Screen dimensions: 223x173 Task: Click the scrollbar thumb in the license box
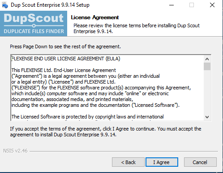click(207, 66)
